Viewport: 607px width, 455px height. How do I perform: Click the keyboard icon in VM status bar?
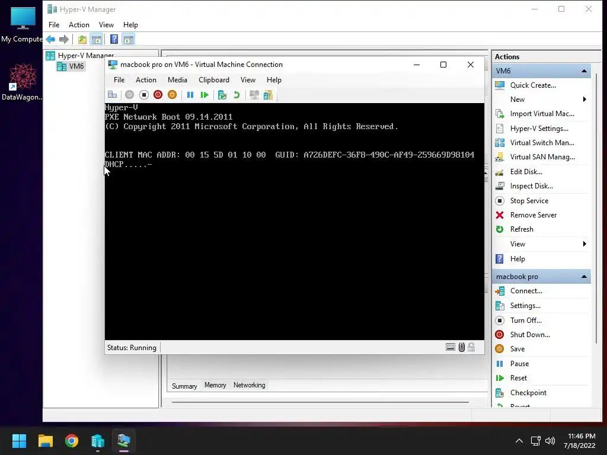(x=451, y=347)
